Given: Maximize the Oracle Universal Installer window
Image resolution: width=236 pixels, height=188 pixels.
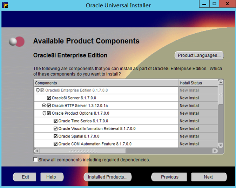Looking at the screenshot, I should coord(214,4).
